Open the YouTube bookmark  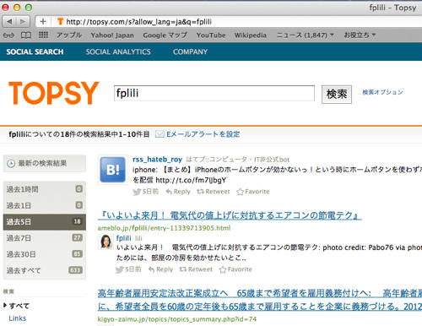211,35
